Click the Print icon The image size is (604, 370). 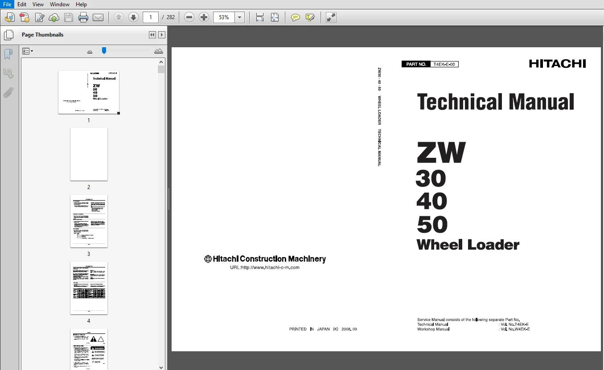[x=83, y=17]
